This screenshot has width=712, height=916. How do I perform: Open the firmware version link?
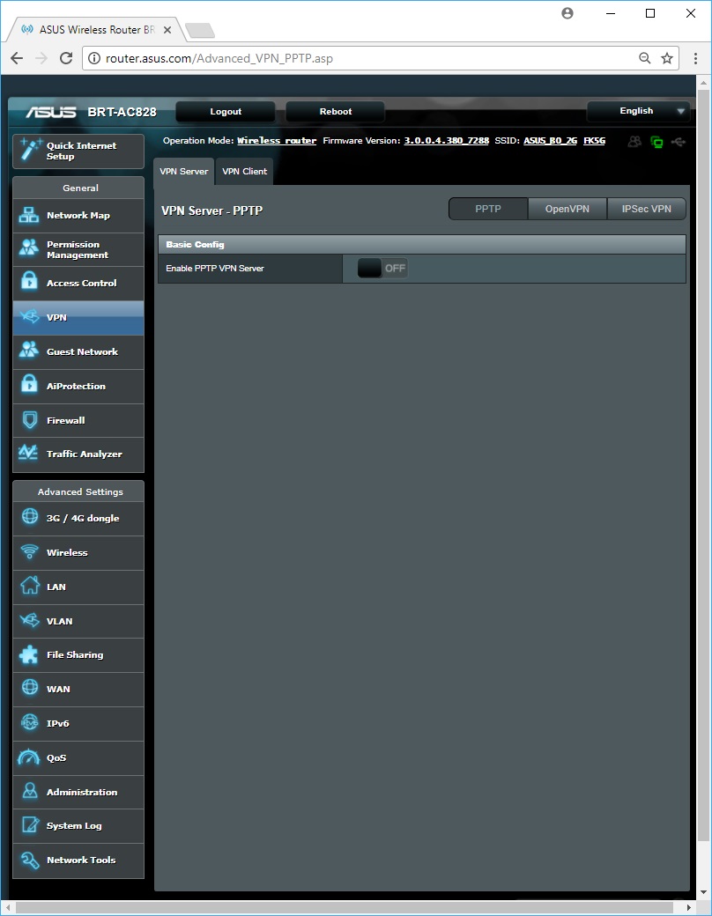tap(446, 141)
